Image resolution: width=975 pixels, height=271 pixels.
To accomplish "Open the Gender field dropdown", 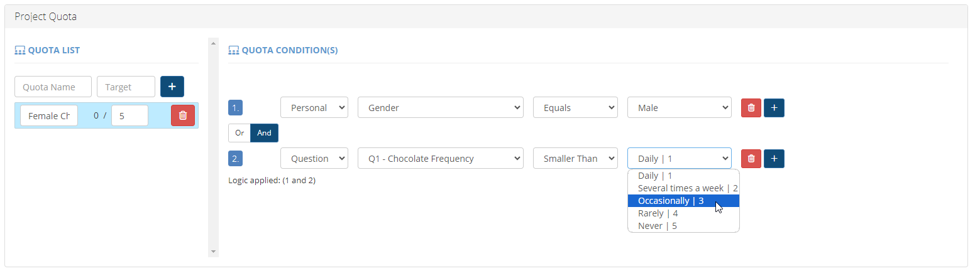I will pyautogui.click(x=440, y=108).
